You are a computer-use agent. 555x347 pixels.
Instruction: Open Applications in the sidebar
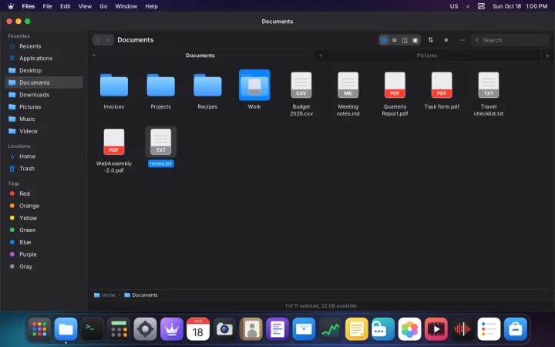[x=43, y=59]
